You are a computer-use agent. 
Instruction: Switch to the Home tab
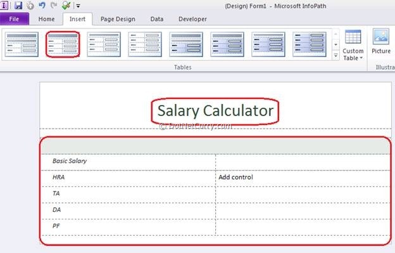click(46, 19)
